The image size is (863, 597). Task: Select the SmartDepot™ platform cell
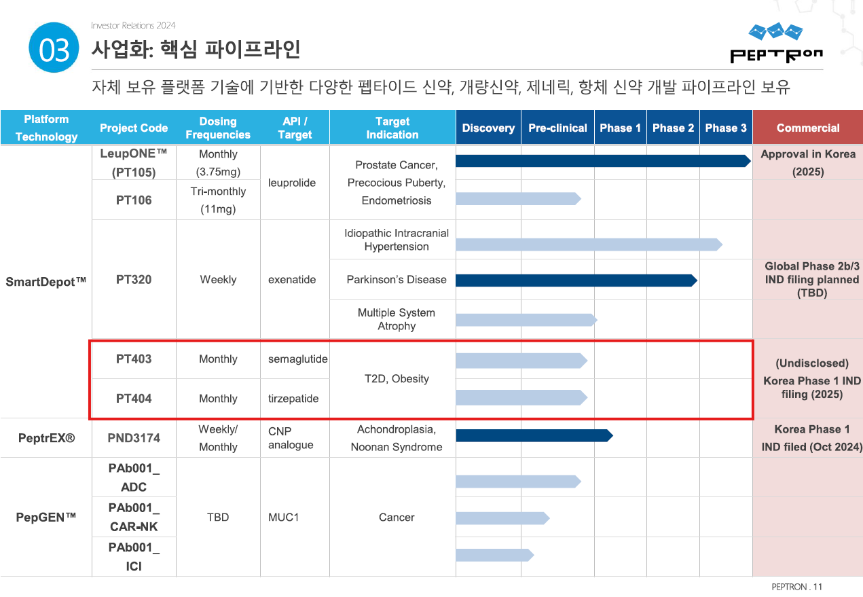coord(46,281)
